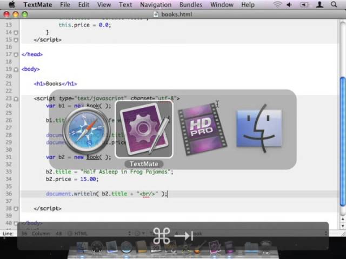346x259 pixels.
Task: Open the Text menu
Action: pos(125,5)
